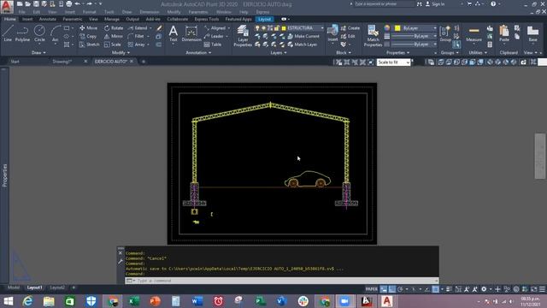Select the Circle tool
Image resolution: width=547 pixels, height=308 pixels.
coord(39,33)
